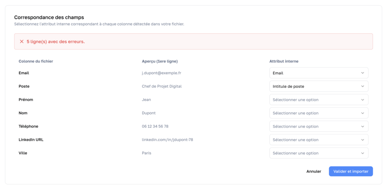388x188 pixels.
Task: Click the Correspondance des champs heading
Action: pos(49,17)
